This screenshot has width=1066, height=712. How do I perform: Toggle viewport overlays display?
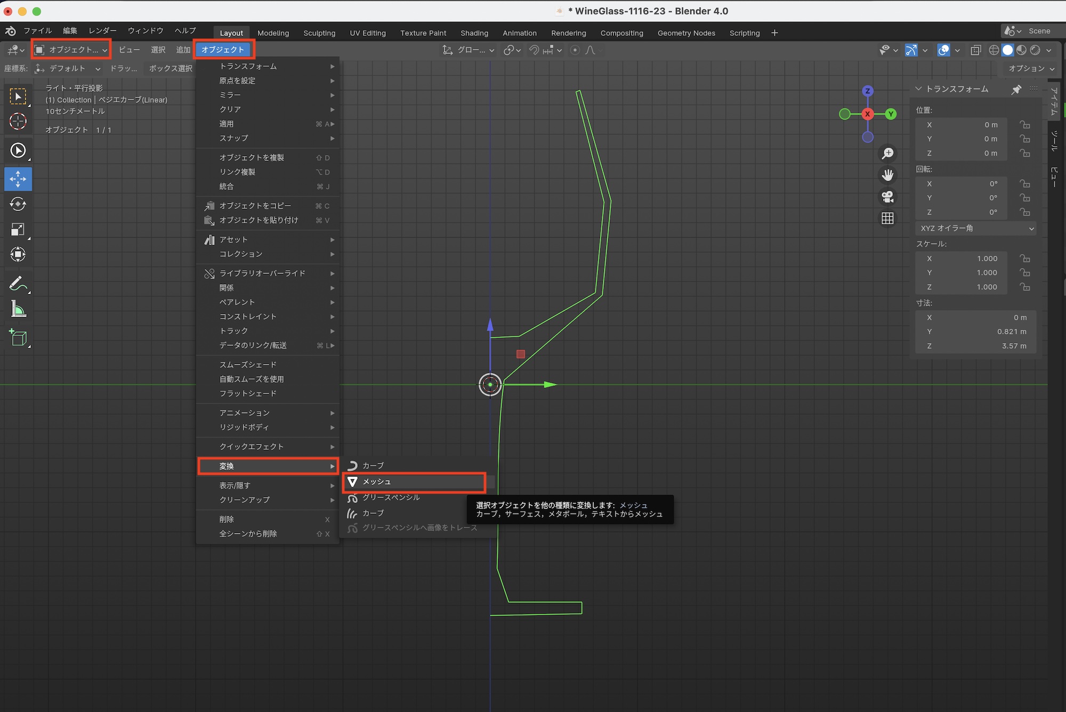(x=943, y=50)
